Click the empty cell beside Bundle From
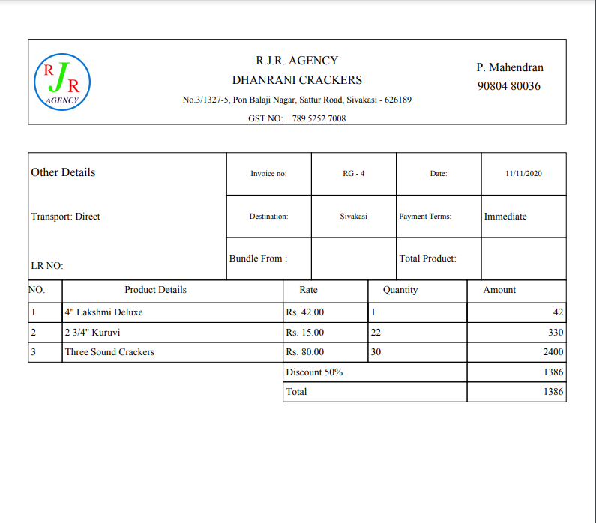 point(353,259)
